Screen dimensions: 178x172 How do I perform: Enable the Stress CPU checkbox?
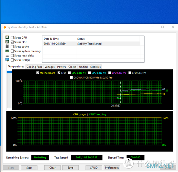pos(12,38)
